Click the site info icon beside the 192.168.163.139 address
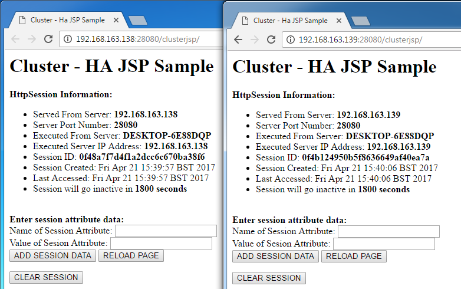Viewport: 461px width, 289px height. pos(290,40)
